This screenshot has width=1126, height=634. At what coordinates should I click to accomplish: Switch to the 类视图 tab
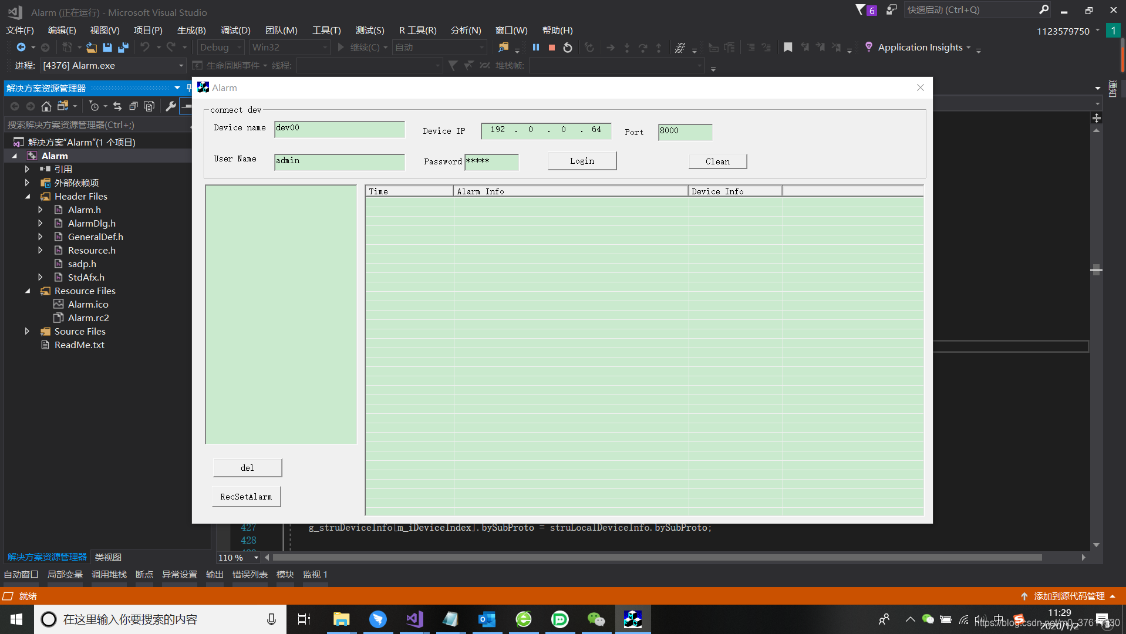tap(108, 558)
